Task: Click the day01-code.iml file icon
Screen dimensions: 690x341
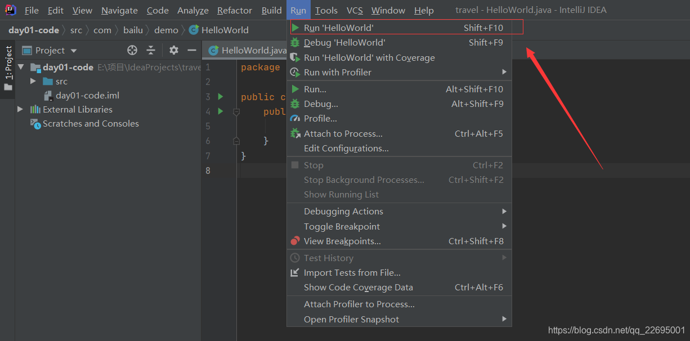Action: tap(48, 96)
